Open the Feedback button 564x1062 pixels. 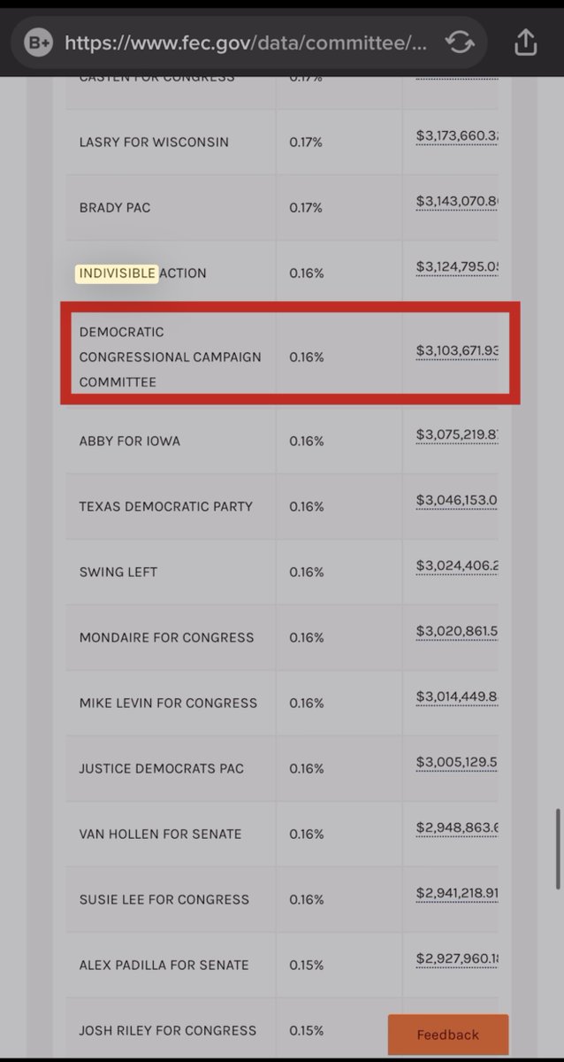447,1035
